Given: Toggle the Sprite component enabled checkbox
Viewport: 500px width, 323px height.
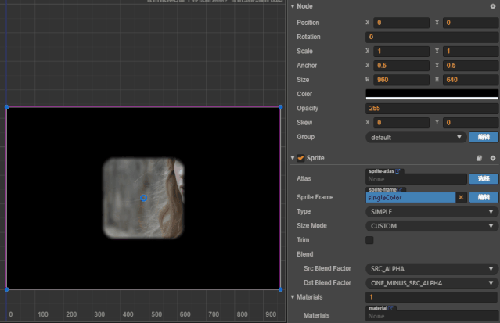Looking at the screenshot, I should click(300, 158).
